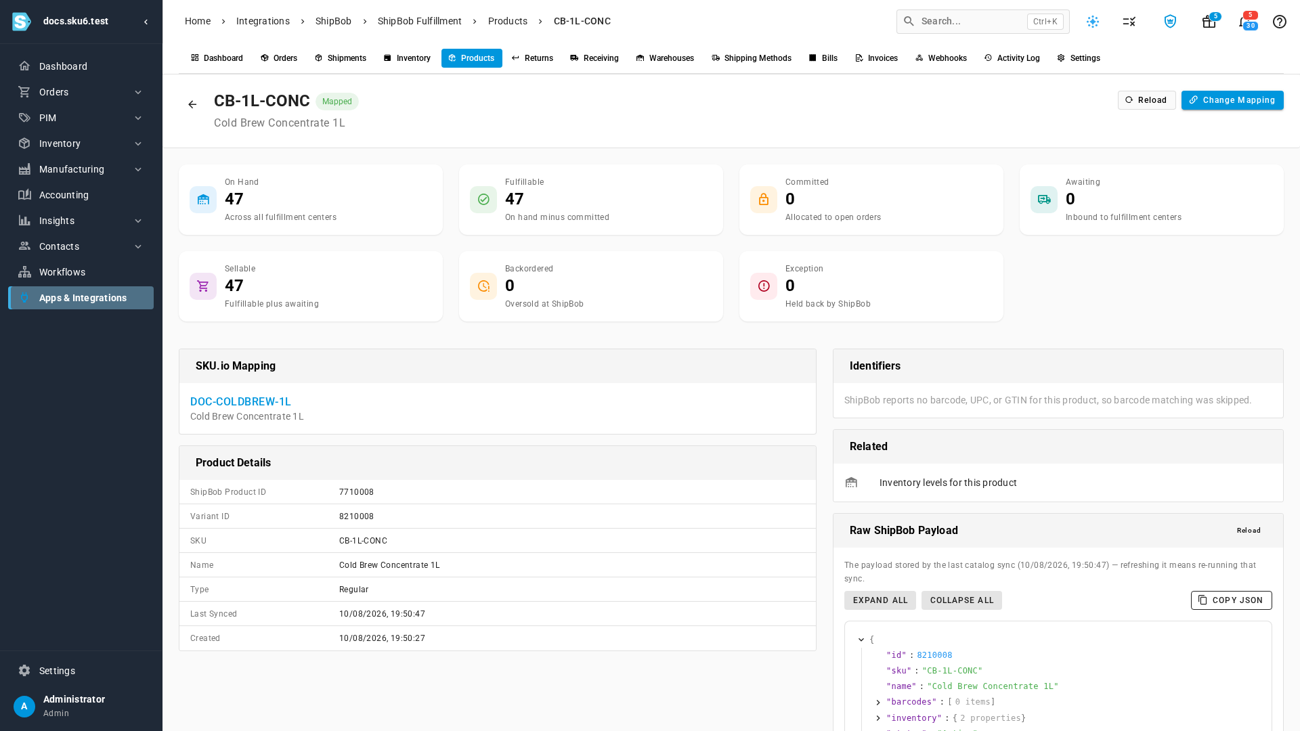Switch to the Shipments tab

click(x=341, y=58)
